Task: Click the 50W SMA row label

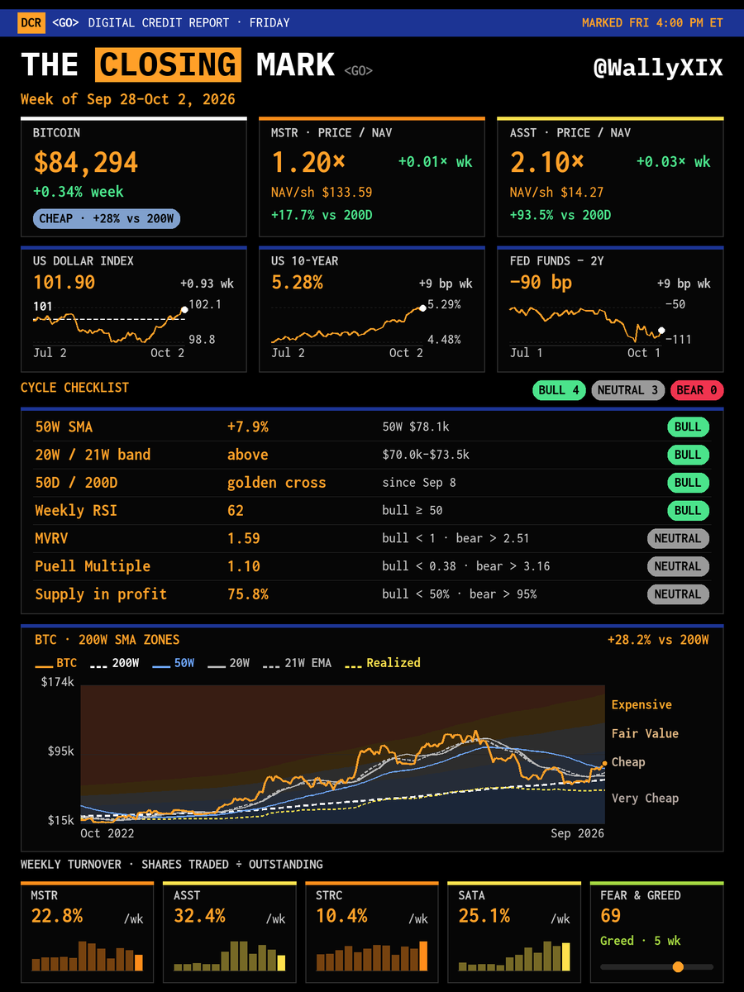Action: [64, 427]
